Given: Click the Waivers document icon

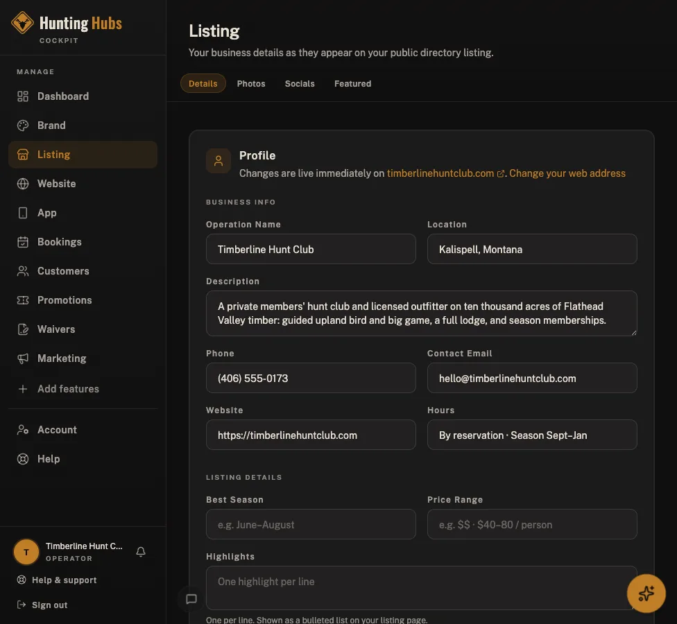Looking at the screenshot, I should click(x=23, y=329).
